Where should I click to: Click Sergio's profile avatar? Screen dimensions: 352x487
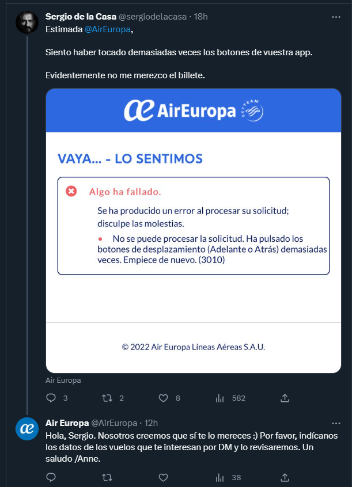[27, 22]
